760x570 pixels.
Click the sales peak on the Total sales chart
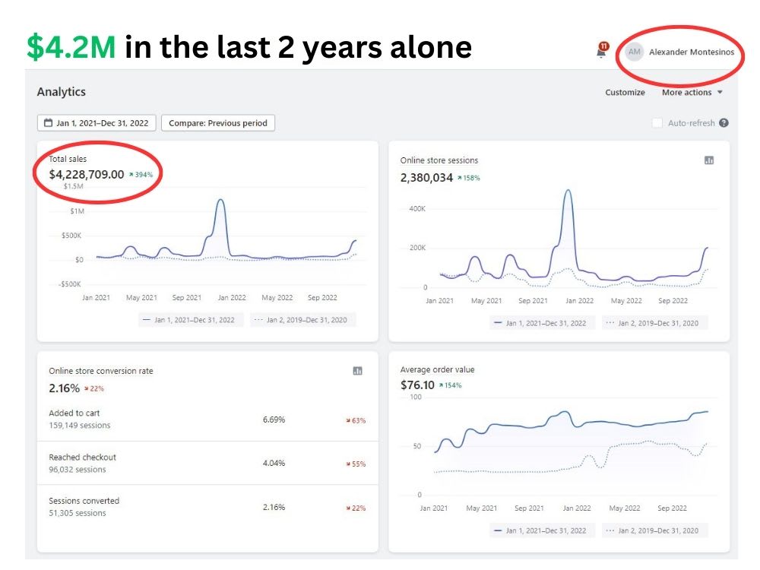tap(220, 200)
